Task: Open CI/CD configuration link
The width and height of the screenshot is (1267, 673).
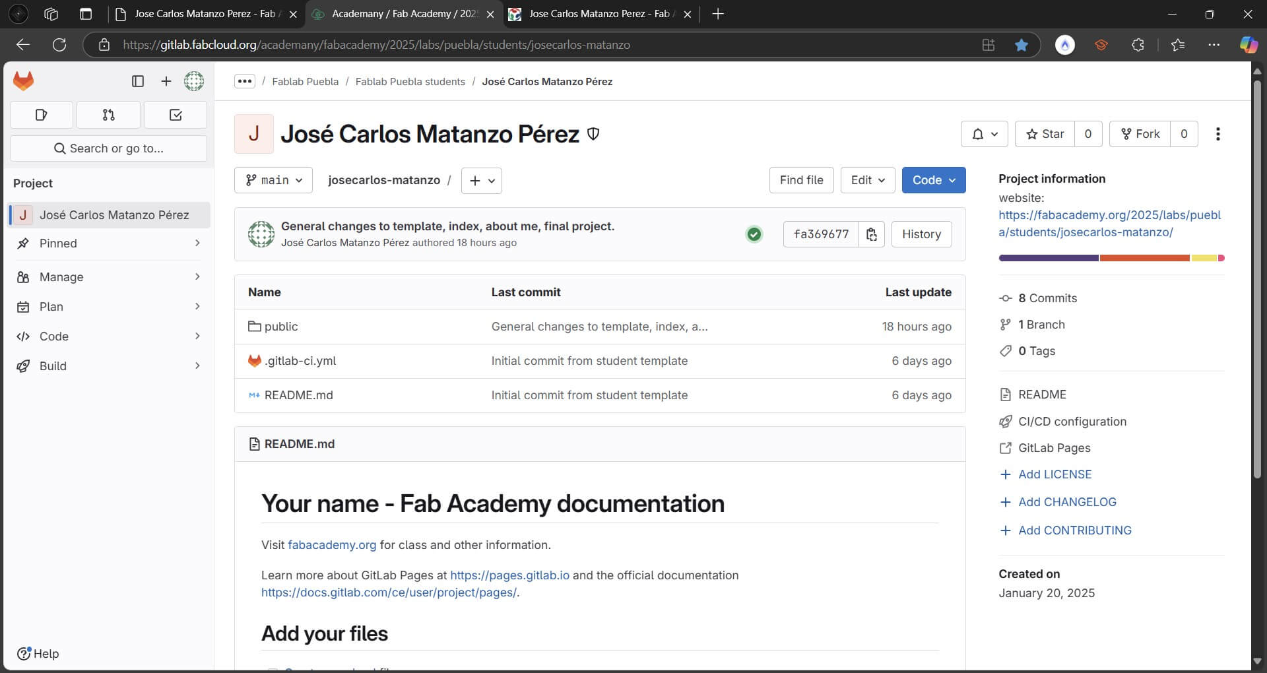Action: (1072, 422)
